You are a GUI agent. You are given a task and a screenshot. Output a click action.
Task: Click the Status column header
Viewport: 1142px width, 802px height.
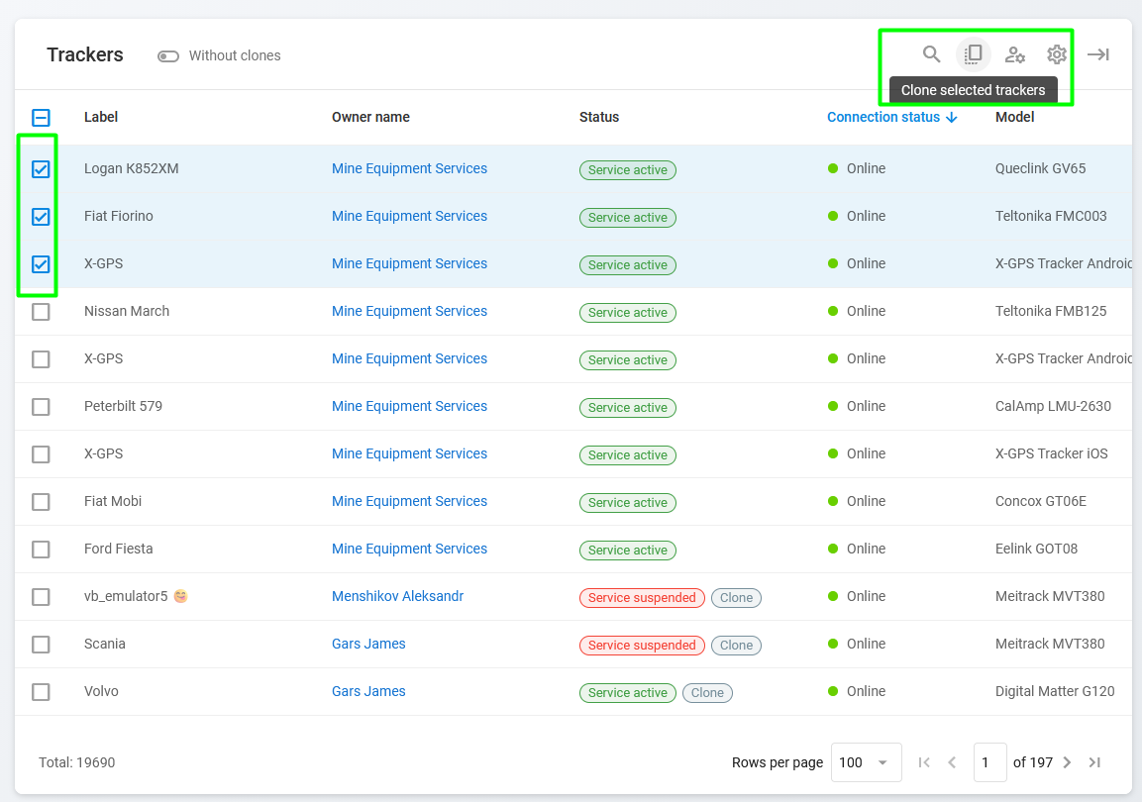(599, 117)
